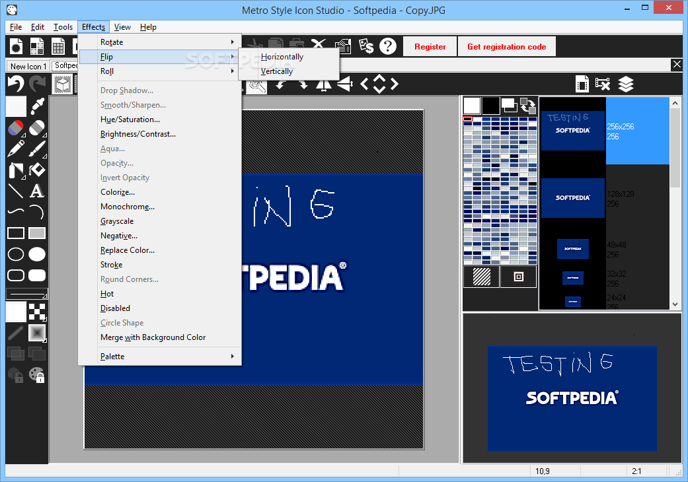688x482 pixels.
Task: Toggle the gradient fill square option
Action: click(37, 333)
